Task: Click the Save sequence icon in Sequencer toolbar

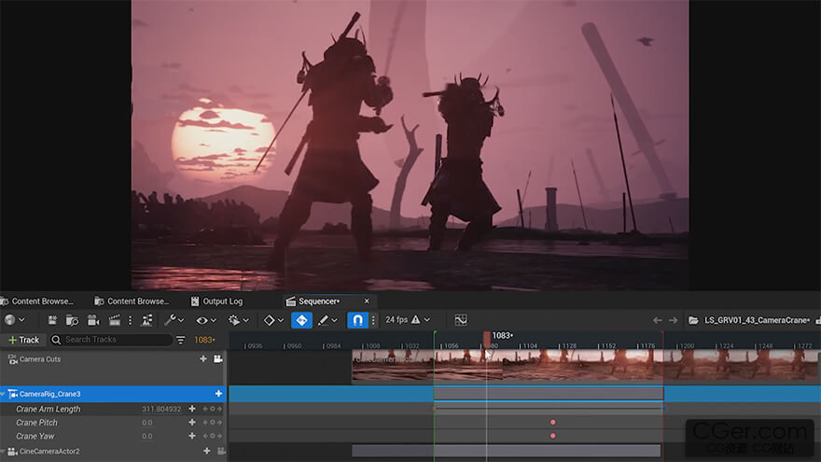Action: (52, 320)
